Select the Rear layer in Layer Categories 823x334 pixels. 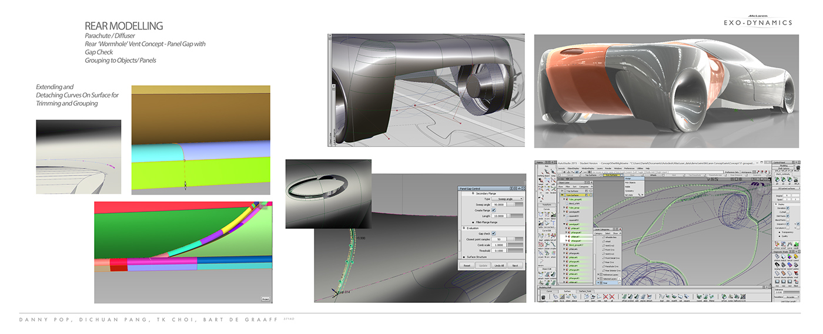pos(608,283)
